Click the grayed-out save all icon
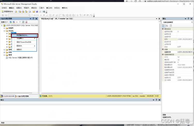 (40, 11)
